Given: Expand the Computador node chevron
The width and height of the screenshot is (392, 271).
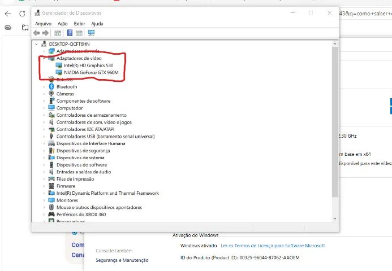Looking at the screenshot, I should click(x=44, y=108).
